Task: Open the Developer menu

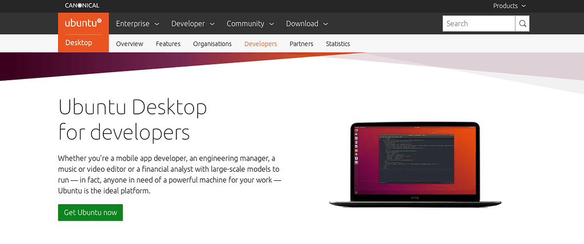Action: point(192,24)
